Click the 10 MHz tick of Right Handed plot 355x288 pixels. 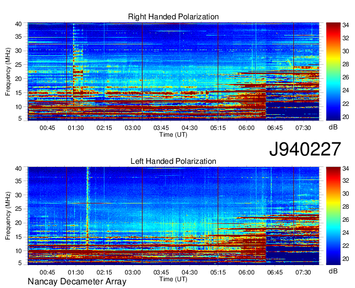point(18,107)
